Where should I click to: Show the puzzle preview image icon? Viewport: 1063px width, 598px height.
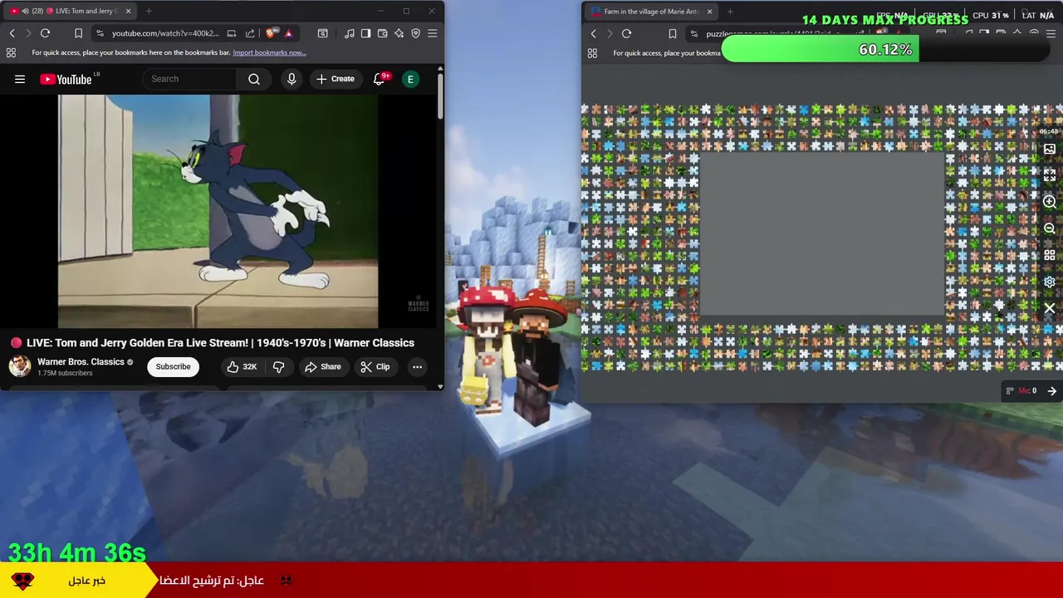(1050, 149)
